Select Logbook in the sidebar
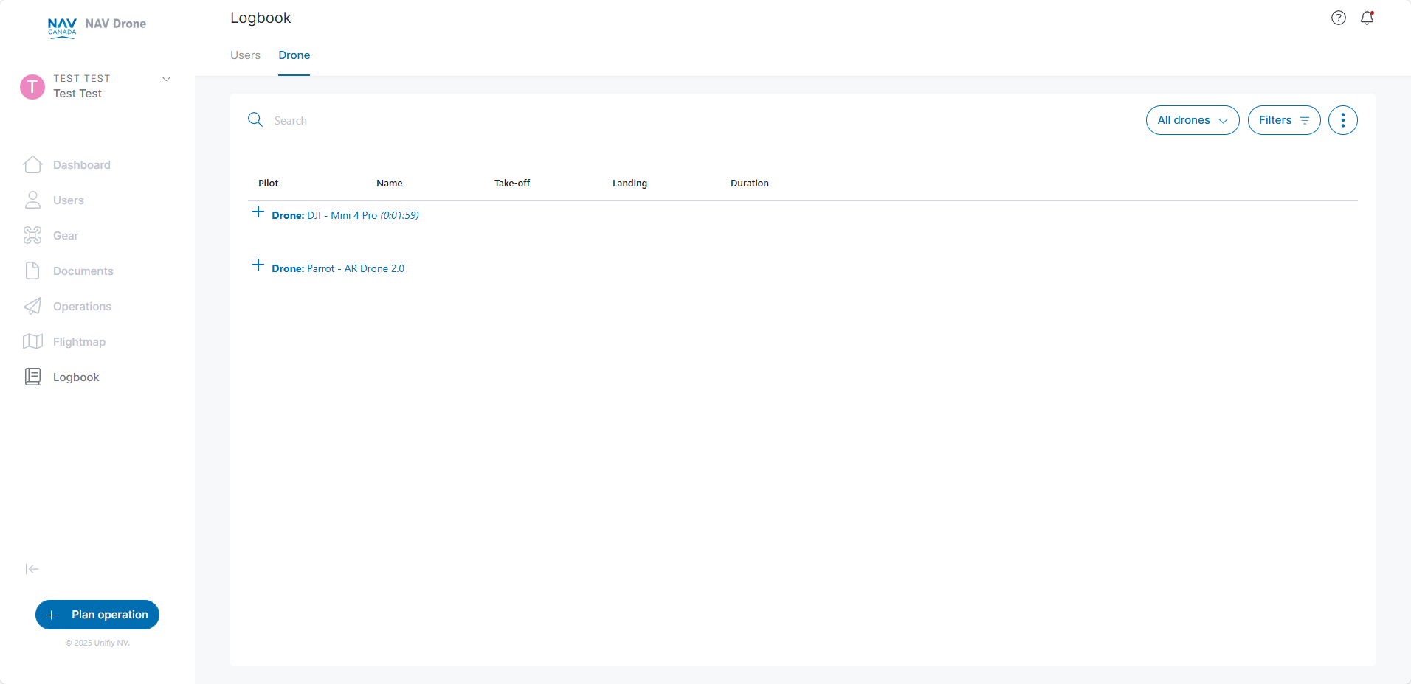 [76, 377]
